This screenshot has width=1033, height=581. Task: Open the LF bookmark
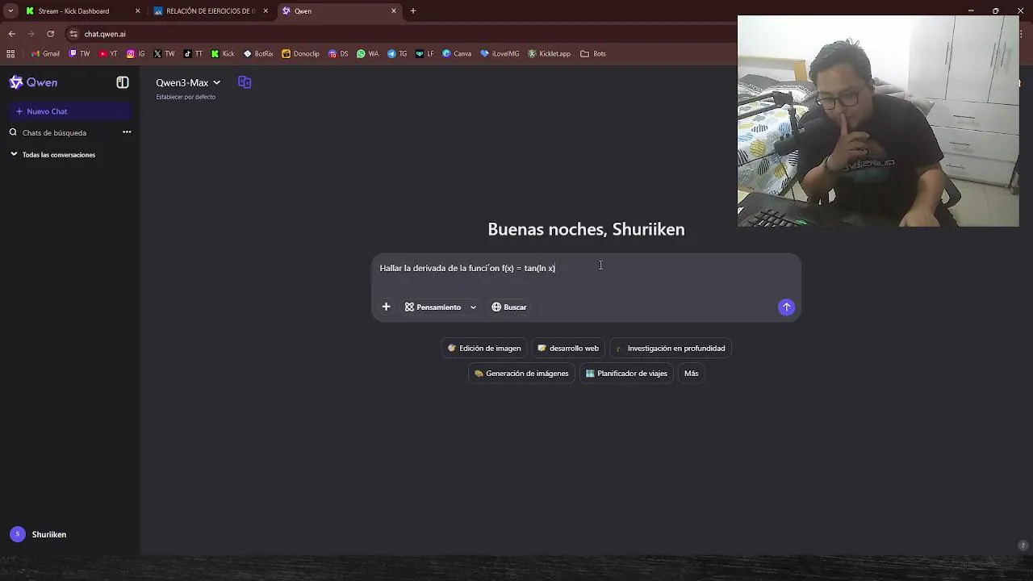pyautogui.click(x=424, y=54)
